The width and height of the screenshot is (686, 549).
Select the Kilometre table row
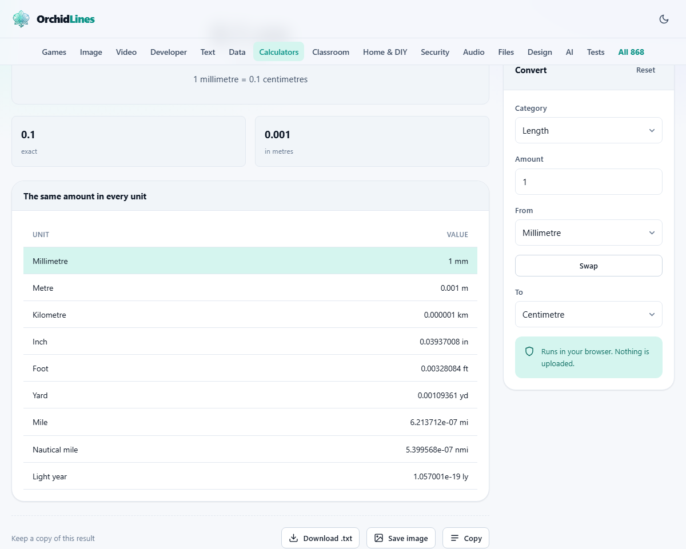click(250, 315)
